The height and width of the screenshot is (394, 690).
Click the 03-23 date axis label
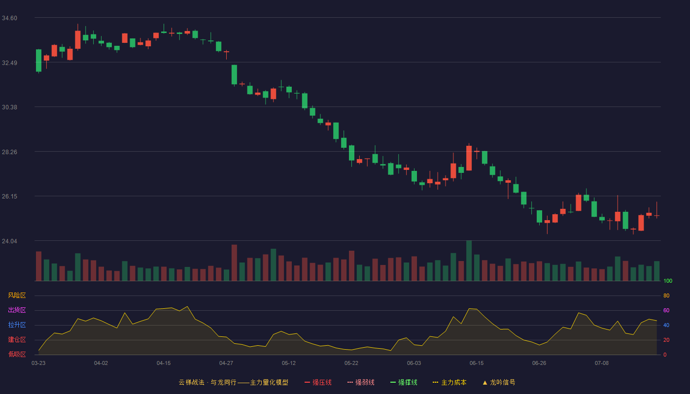click(x=38, y=363)
